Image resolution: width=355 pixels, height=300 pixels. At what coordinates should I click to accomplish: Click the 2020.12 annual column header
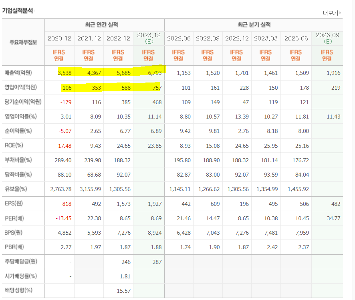(x=60, y=38)
